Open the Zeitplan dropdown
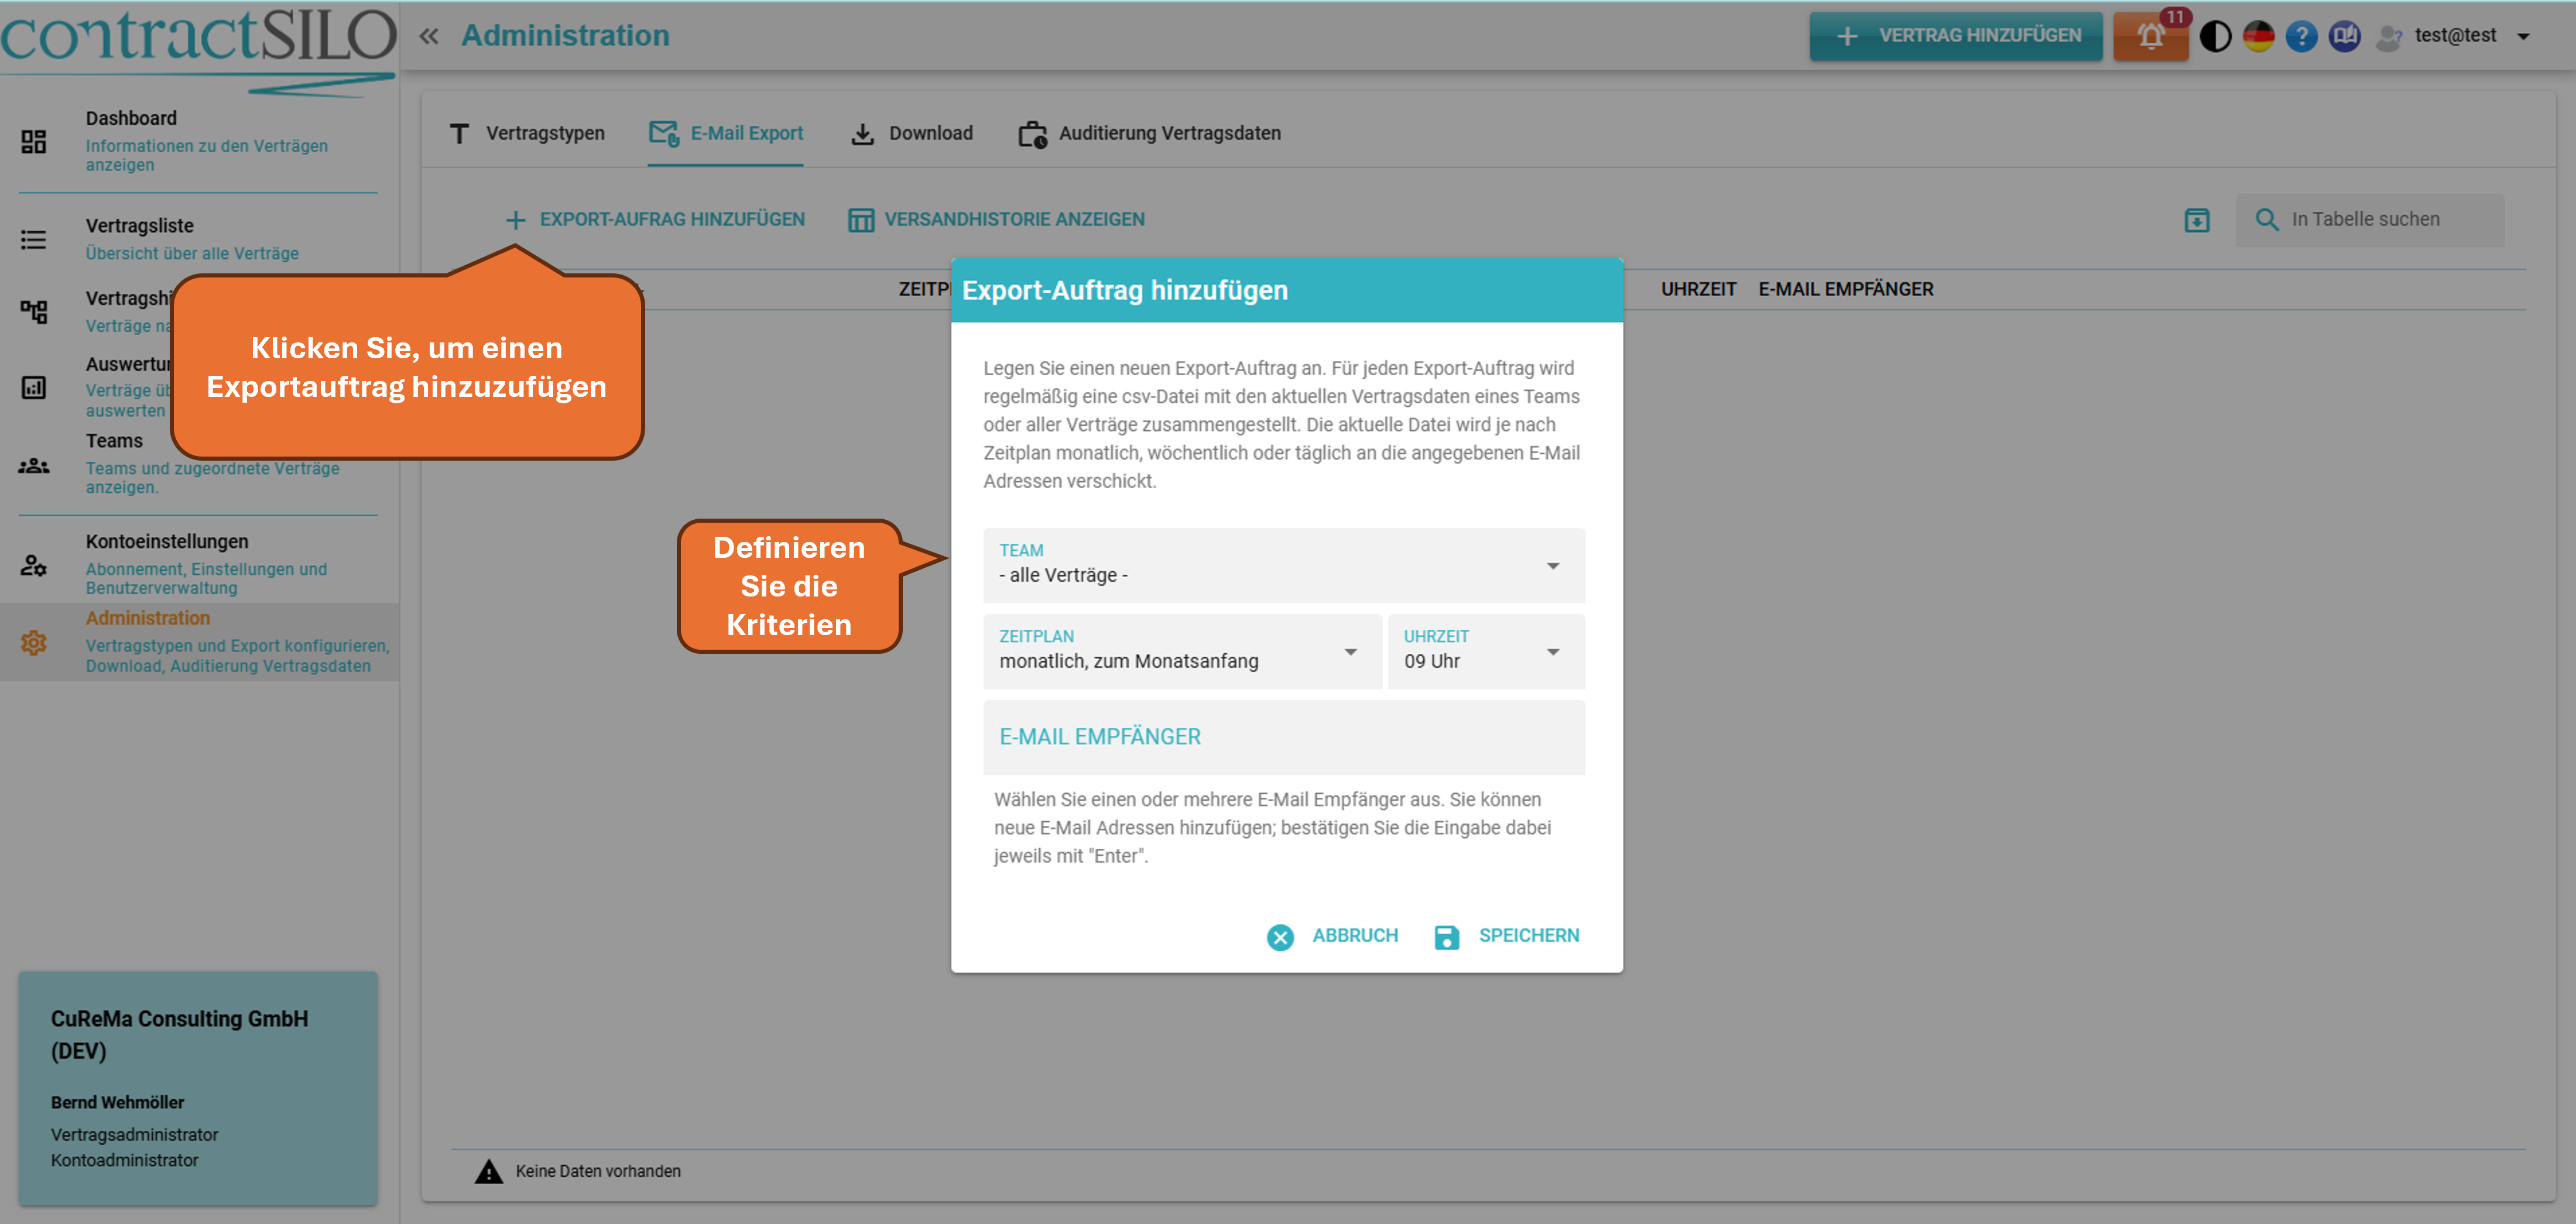 [1181, 652]
